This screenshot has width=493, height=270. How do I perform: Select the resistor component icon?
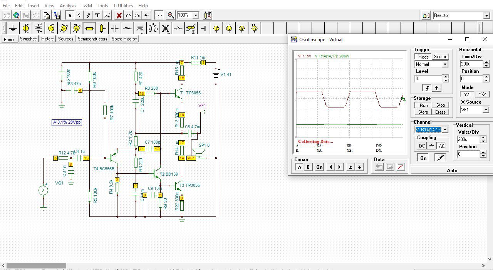(x=89, y=29)
